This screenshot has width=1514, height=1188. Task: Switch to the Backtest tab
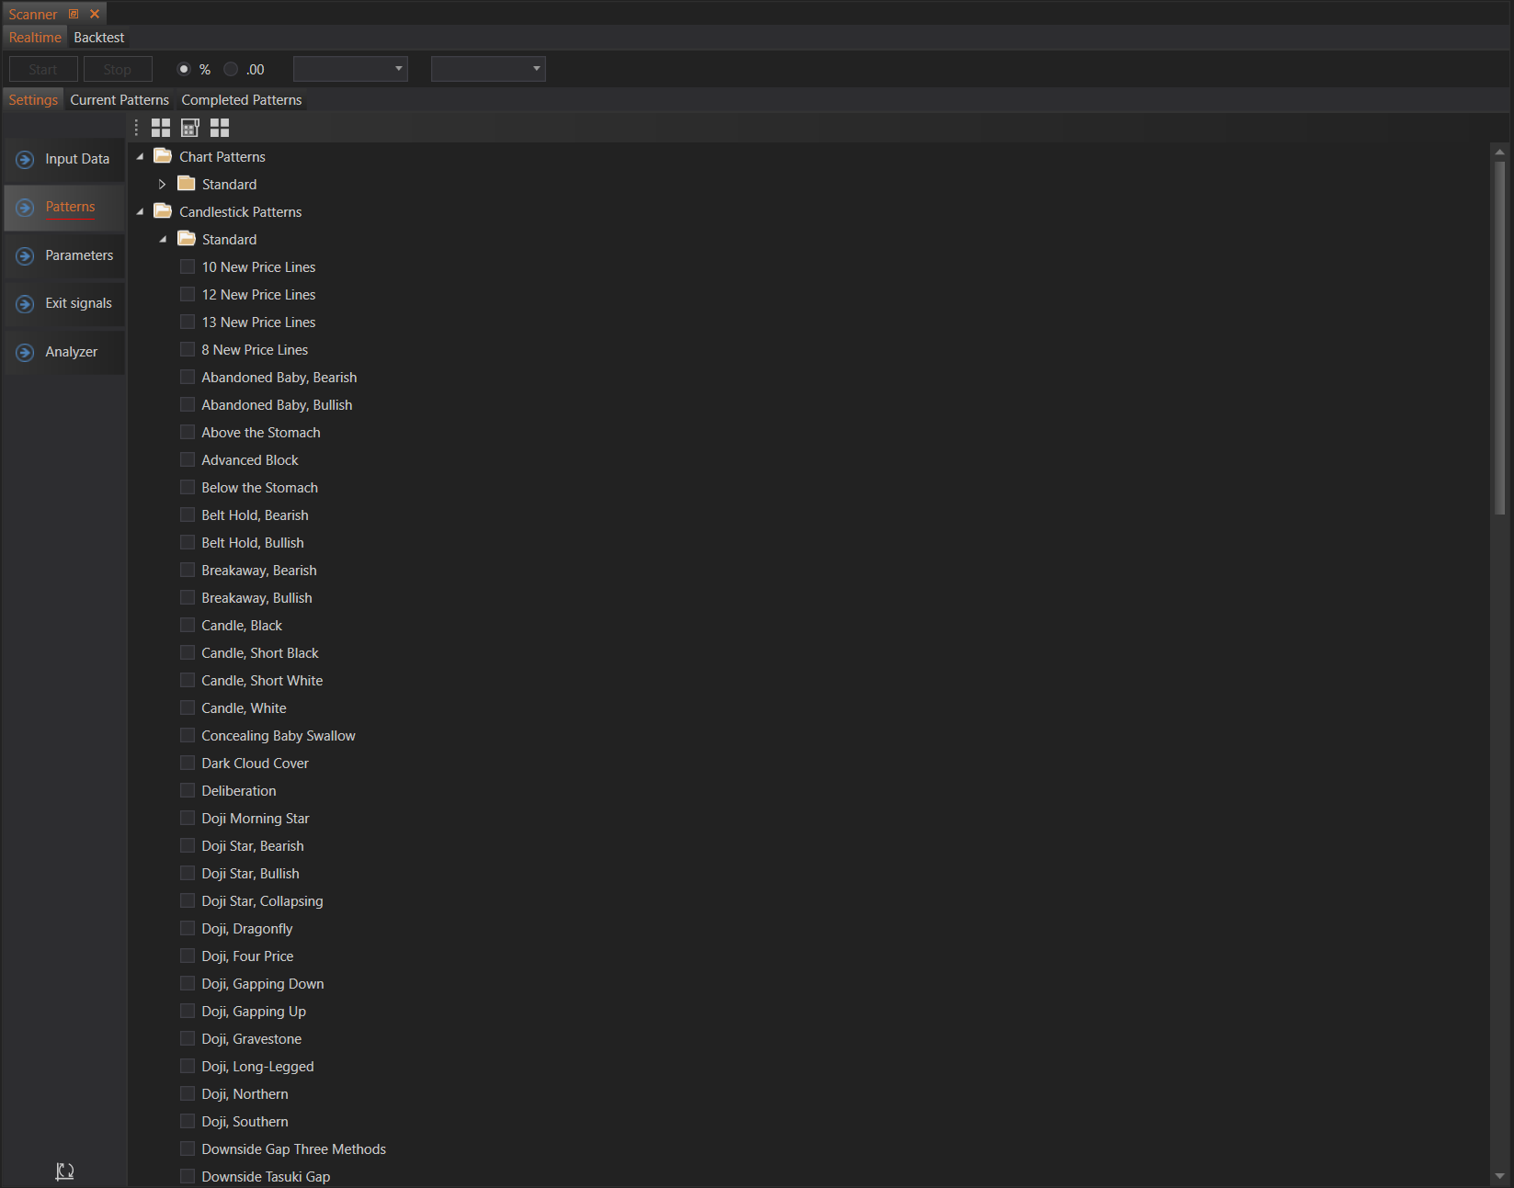[99, 38]
